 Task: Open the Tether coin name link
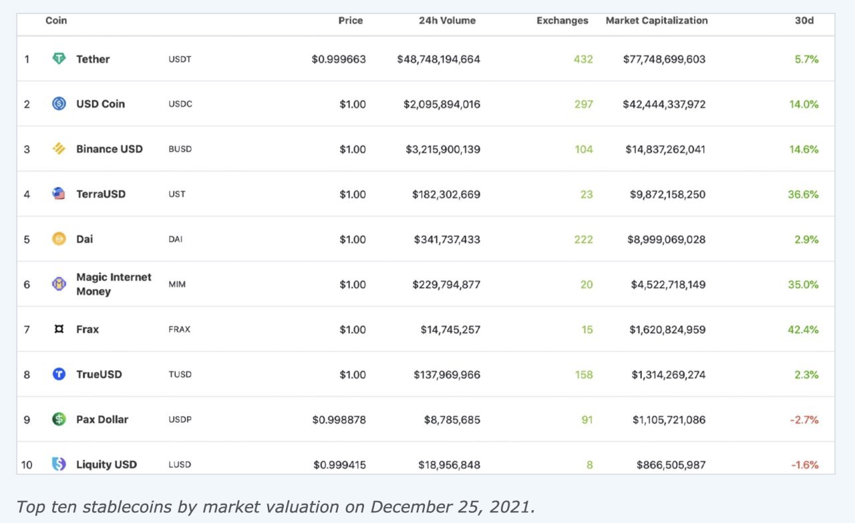tap(93, 59)
